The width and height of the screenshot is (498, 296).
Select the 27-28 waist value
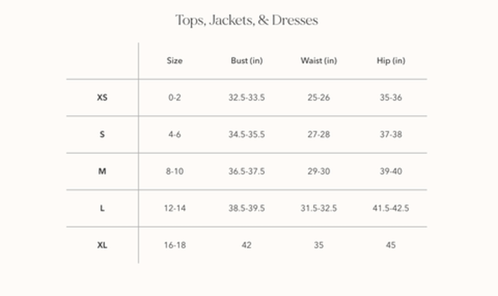pos(318,134)
